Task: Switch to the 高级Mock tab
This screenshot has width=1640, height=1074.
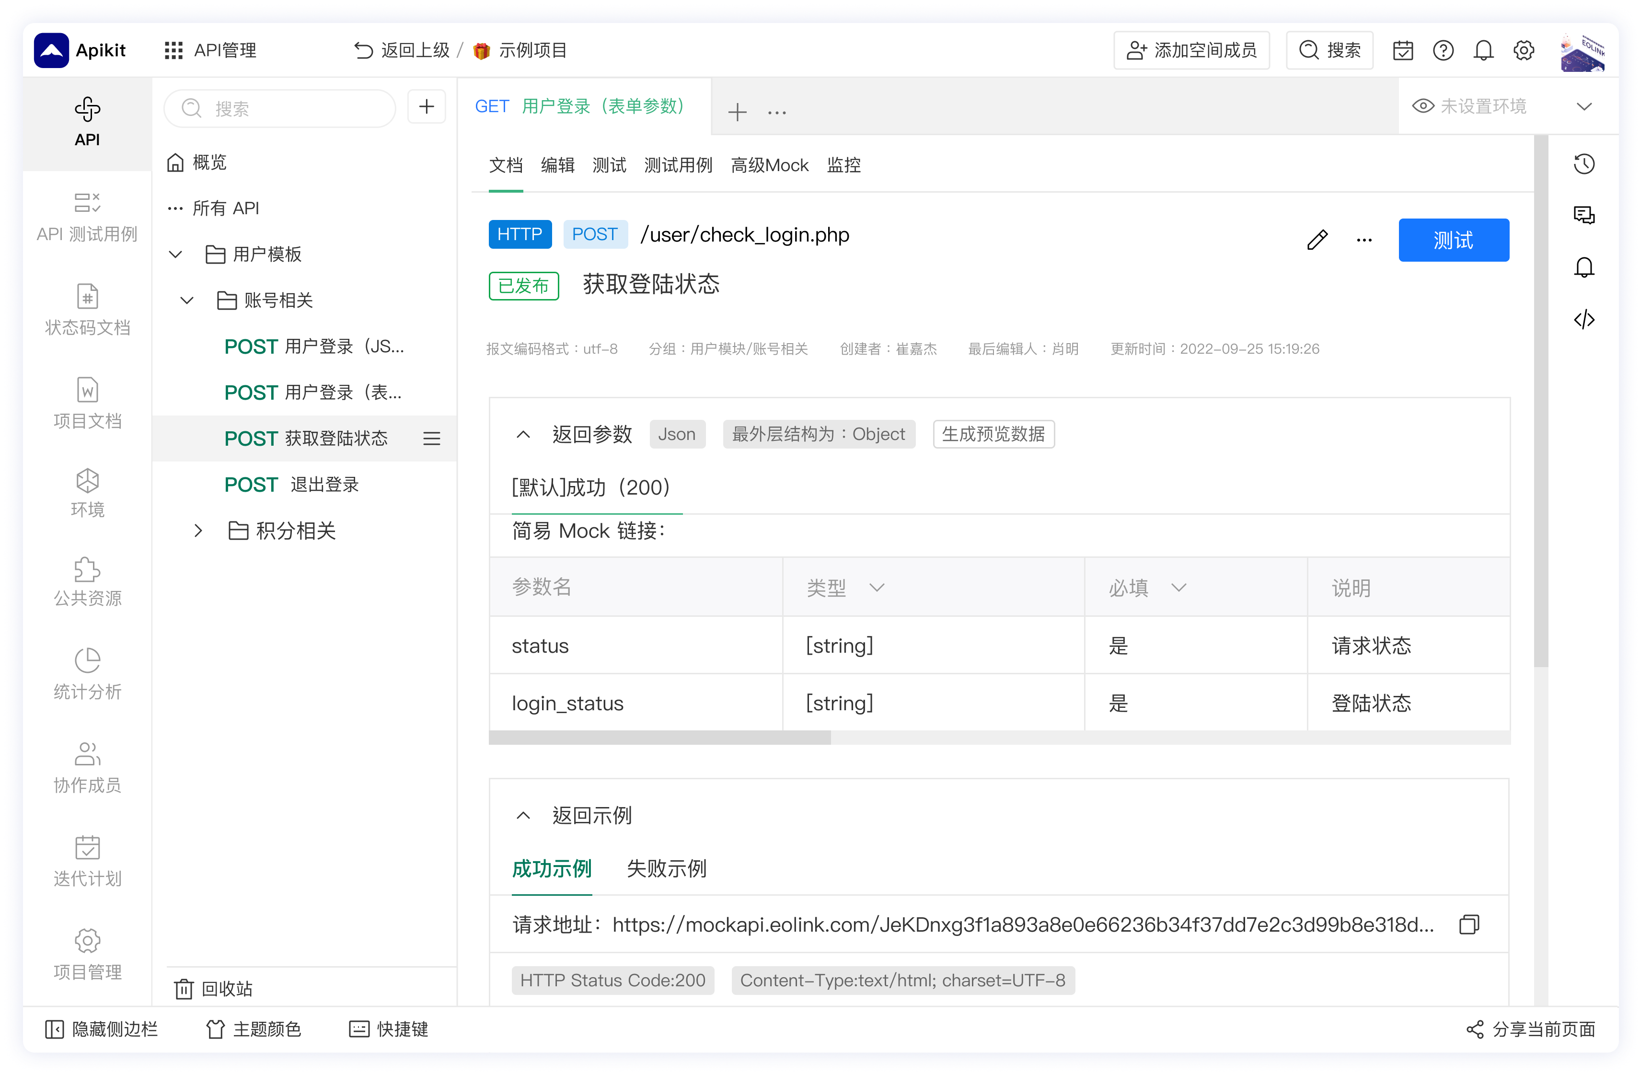Action: point(770,165)
